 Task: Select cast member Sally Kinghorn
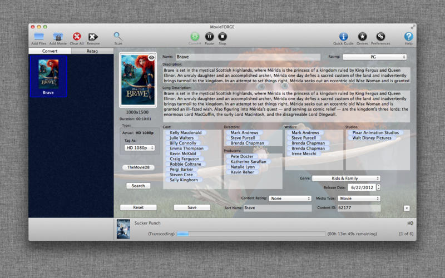tap(184, 180)
